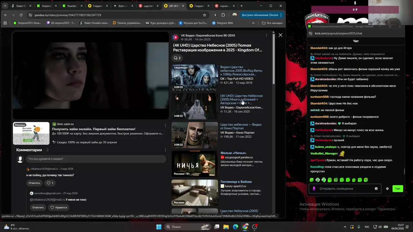
Task: Insert the heart-eyes green emote at the row end
Action: (366, 180)
